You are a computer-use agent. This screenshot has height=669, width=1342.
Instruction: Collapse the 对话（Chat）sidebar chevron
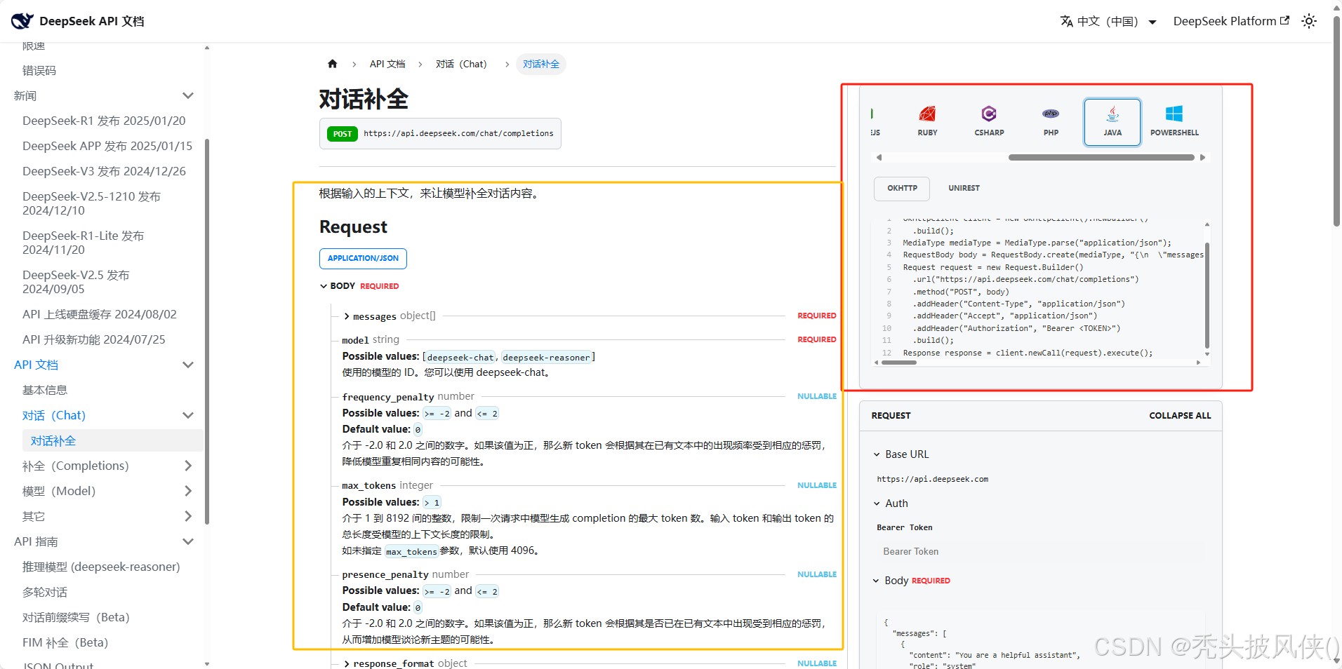[x=187, y=415]
